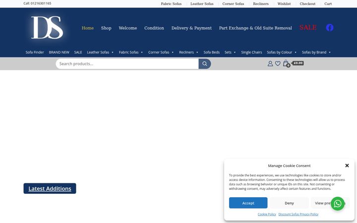The image size is (357, 223).
Task: Click Leather Sofas top bar link
Action: click(x=202, y=3)
